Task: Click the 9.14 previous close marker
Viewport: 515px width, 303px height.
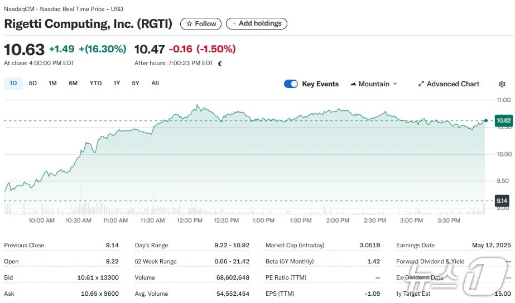Action: (x=502, y=201)
